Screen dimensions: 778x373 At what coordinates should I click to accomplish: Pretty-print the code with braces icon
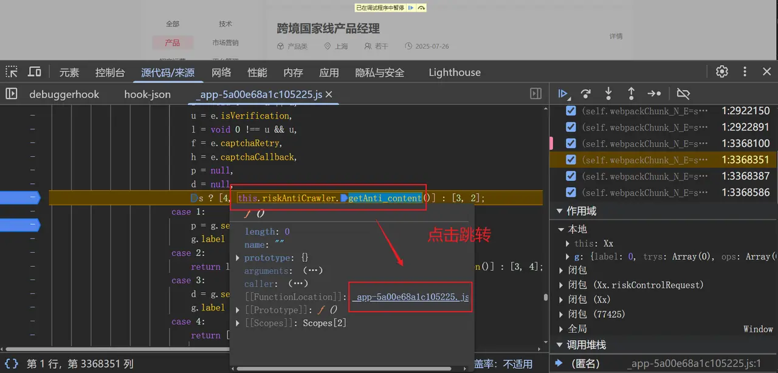(12, 364)
